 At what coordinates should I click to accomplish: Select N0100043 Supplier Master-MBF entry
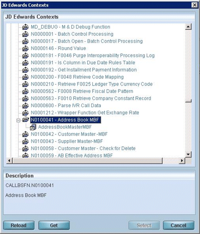coord(67,141)
